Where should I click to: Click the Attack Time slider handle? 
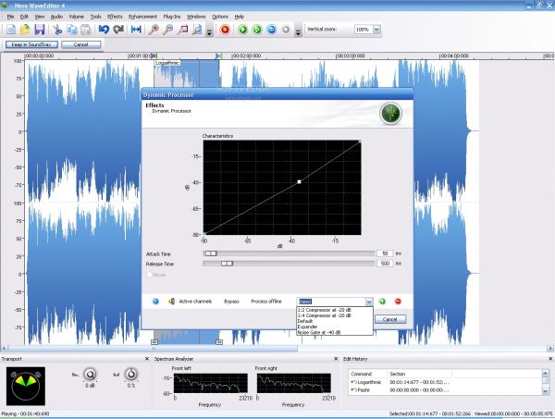[211, 253]
